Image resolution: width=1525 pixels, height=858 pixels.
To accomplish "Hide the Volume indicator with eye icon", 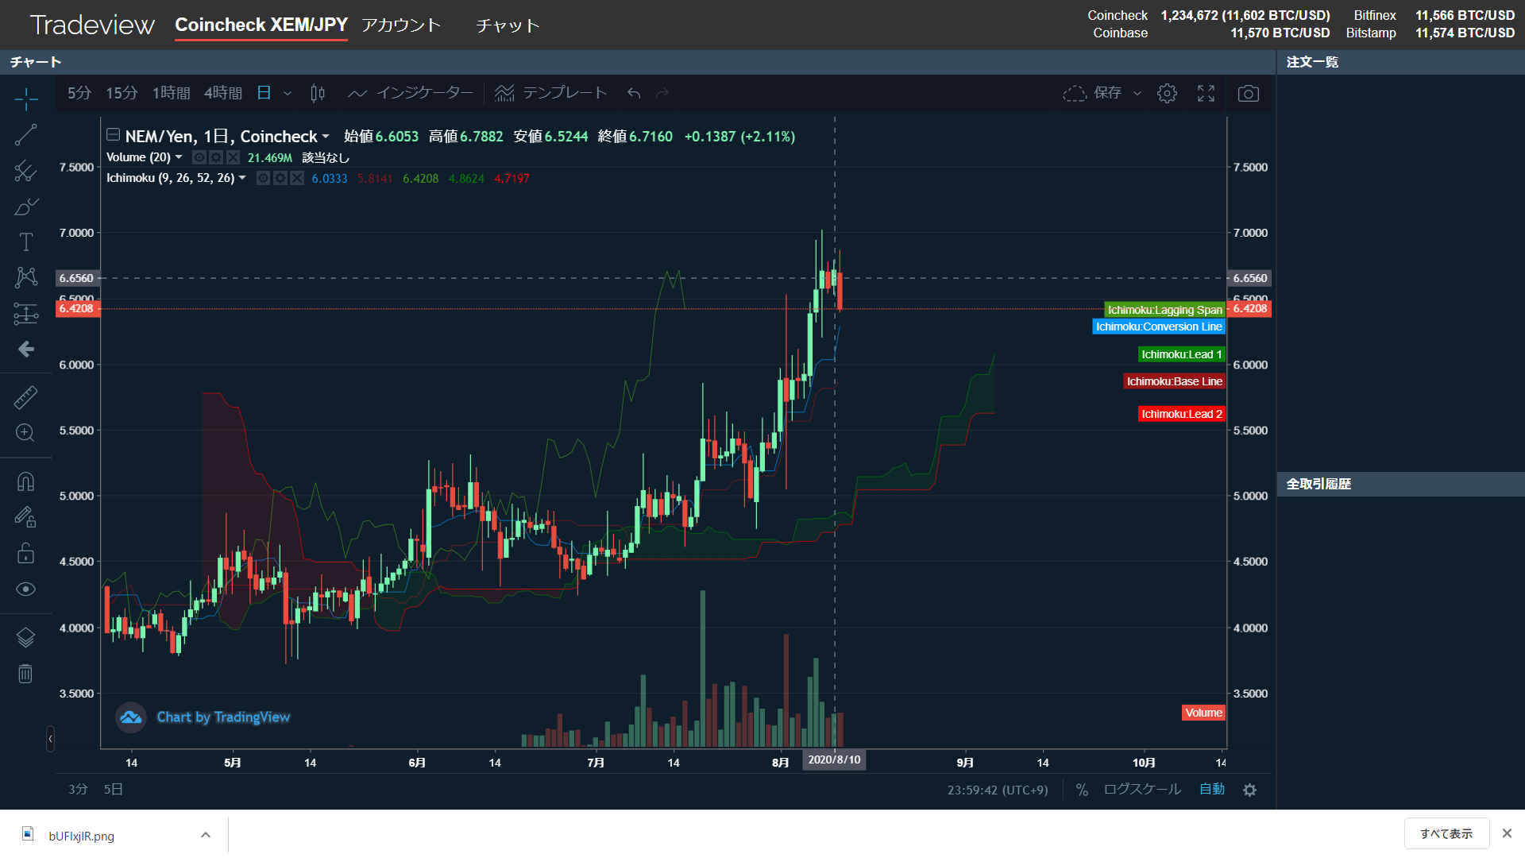I will tap(199, 157).
